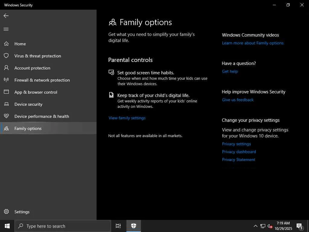Open the notification center icon
The width and height of the screenshot is (309, 232).
tap(300, 226)
